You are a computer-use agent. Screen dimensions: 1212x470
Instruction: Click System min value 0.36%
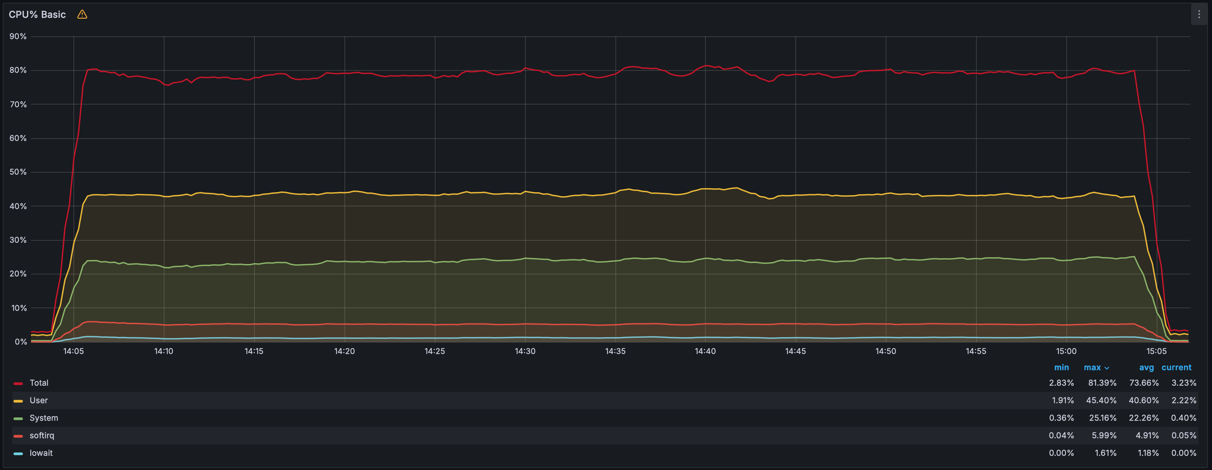[x=1061, y=418]
